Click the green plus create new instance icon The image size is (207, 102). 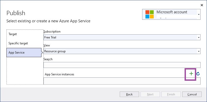click(191, 74)
